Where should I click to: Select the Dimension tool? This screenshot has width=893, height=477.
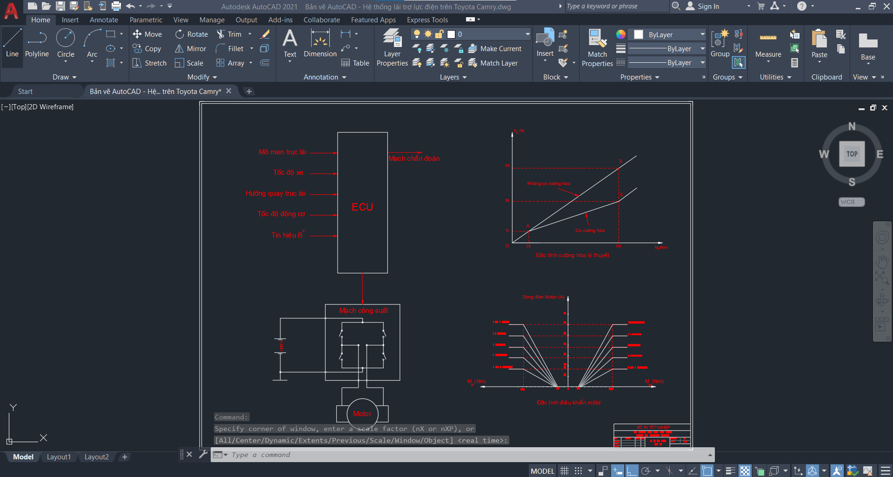point(320,43)
